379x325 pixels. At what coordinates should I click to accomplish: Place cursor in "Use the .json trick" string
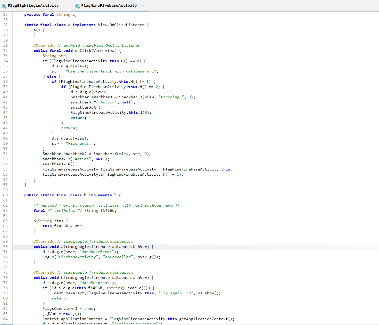tap(111, 71)
